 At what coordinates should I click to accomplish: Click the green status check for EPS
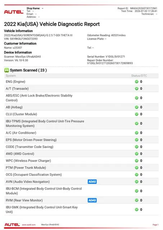coord(137,140)
